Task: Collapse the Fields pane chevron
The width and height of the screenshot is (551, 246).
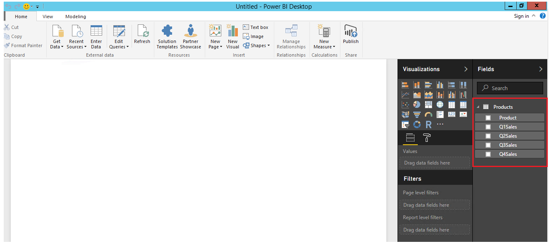Action: [x=541, y=69]
